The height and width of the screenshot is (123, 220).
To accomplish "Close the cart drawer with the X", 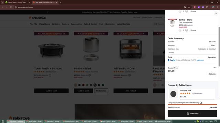I will 216,13.
